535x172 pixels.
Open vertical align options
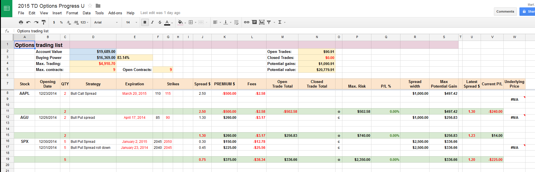[x=226, y=22]
